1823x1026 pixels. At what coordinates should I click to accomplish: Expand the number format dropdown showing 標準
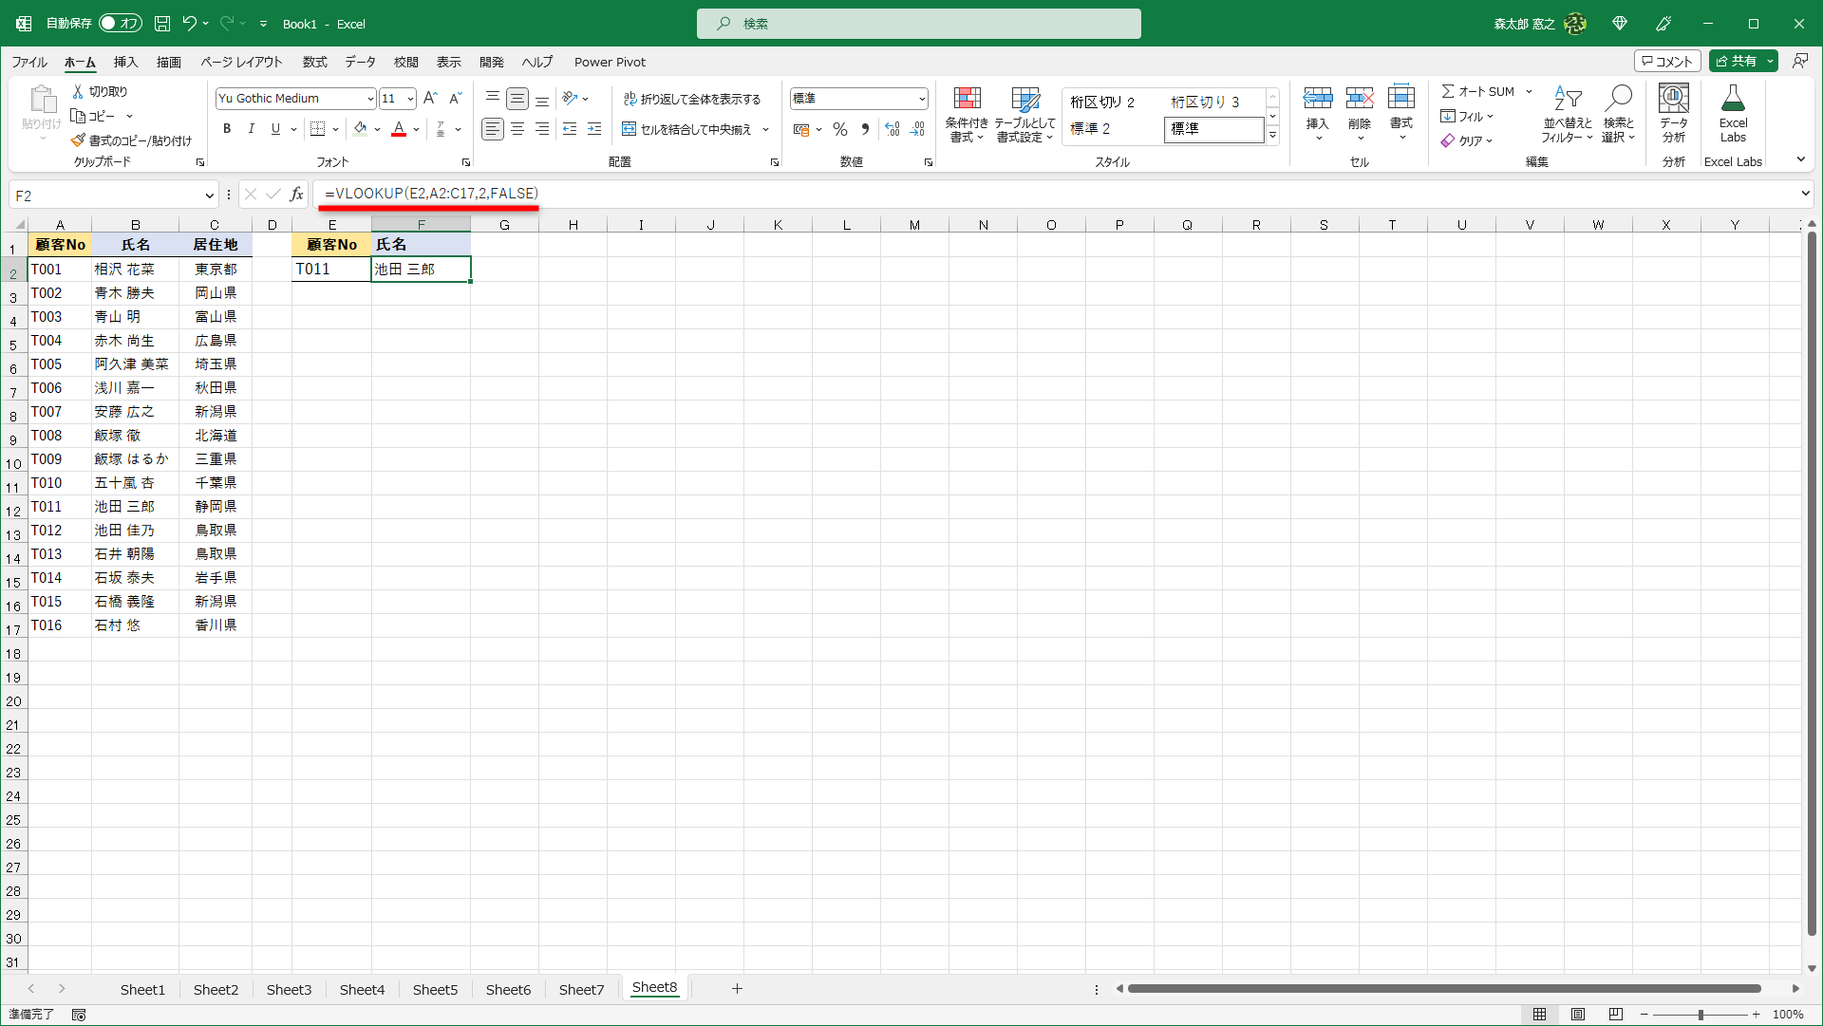click(x=922, y=98)
